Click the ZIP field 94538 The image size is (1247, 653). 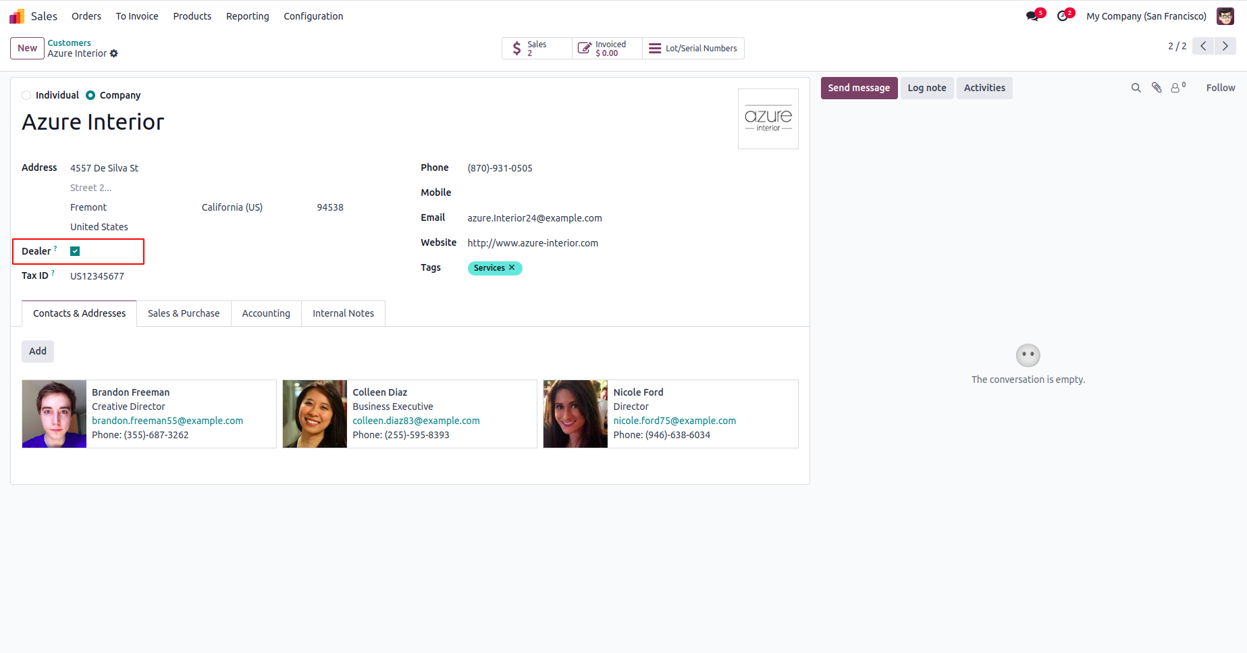pos(330,207)
